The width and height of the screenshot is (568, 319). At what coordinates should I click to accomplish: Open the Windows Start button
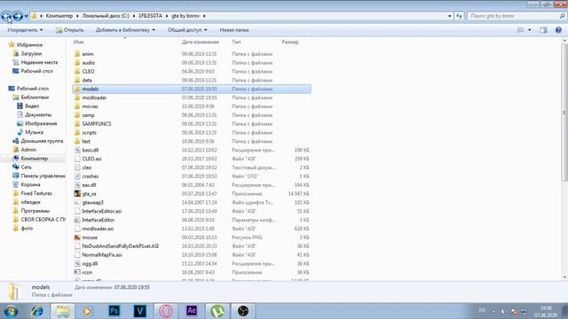[11, 311]
